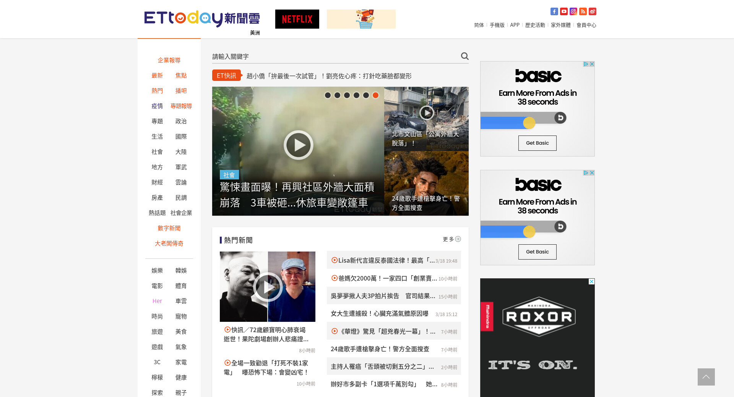
Task: Click the slider in second Basic ad
Action: click(529, 231)
